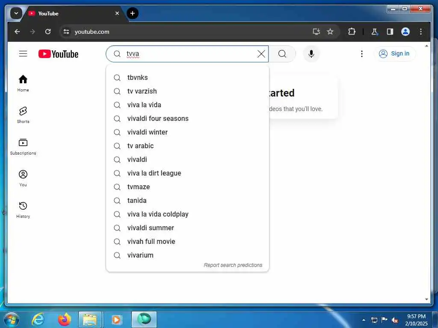Image resolution: width=438 pixels, height=328 pixels.
Task: Click the address bar URL youtube.com
Action: coord(92,32)
